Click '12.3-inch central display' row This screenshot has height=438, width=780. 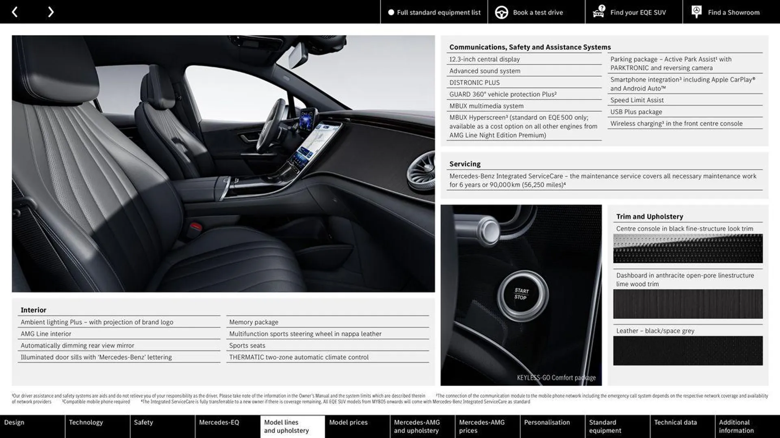click(x=524, y=59)
